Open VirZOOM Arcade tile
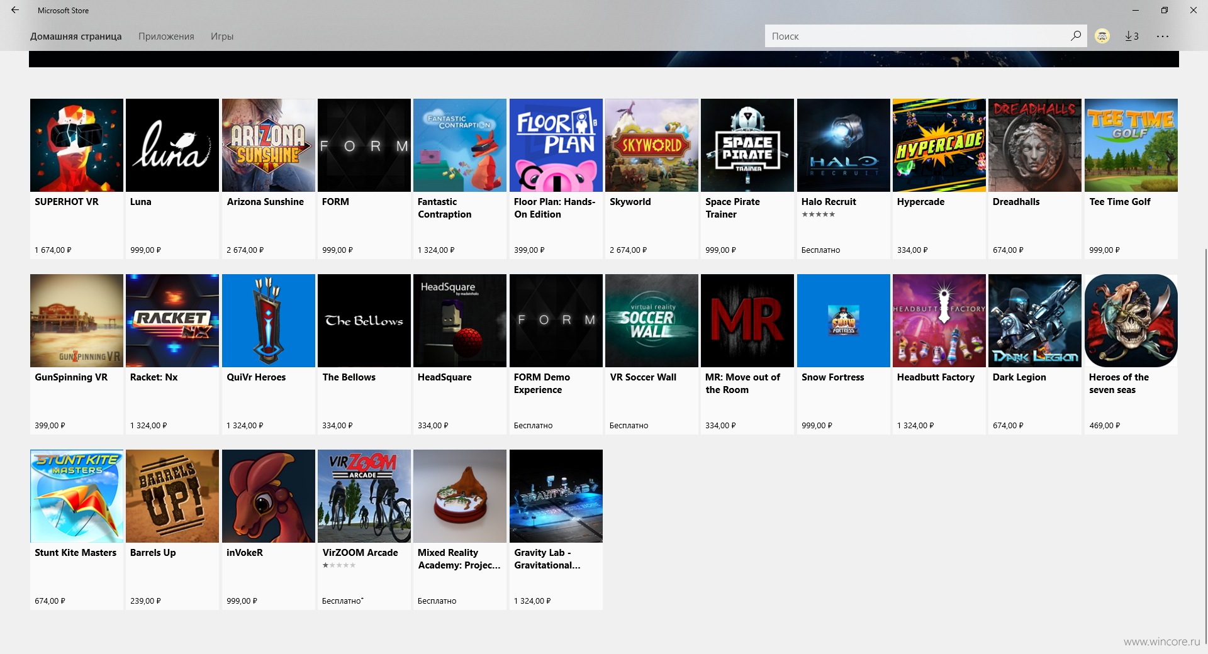Image resolution: width=1208 pixels, height=654 pixels. pyautogui.click(x=364, y=529)
